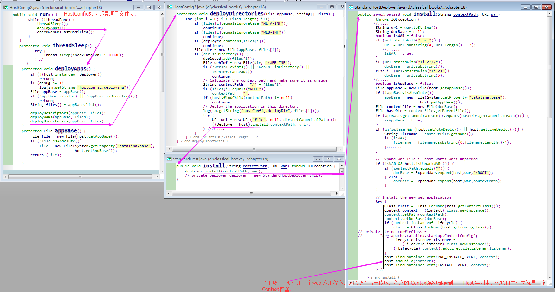Image resolution: width=555 pixels, height=292 pixels.
Task: Click scroll-down arrow in StandardHostDeployer.java window
Action: point(550,277)
